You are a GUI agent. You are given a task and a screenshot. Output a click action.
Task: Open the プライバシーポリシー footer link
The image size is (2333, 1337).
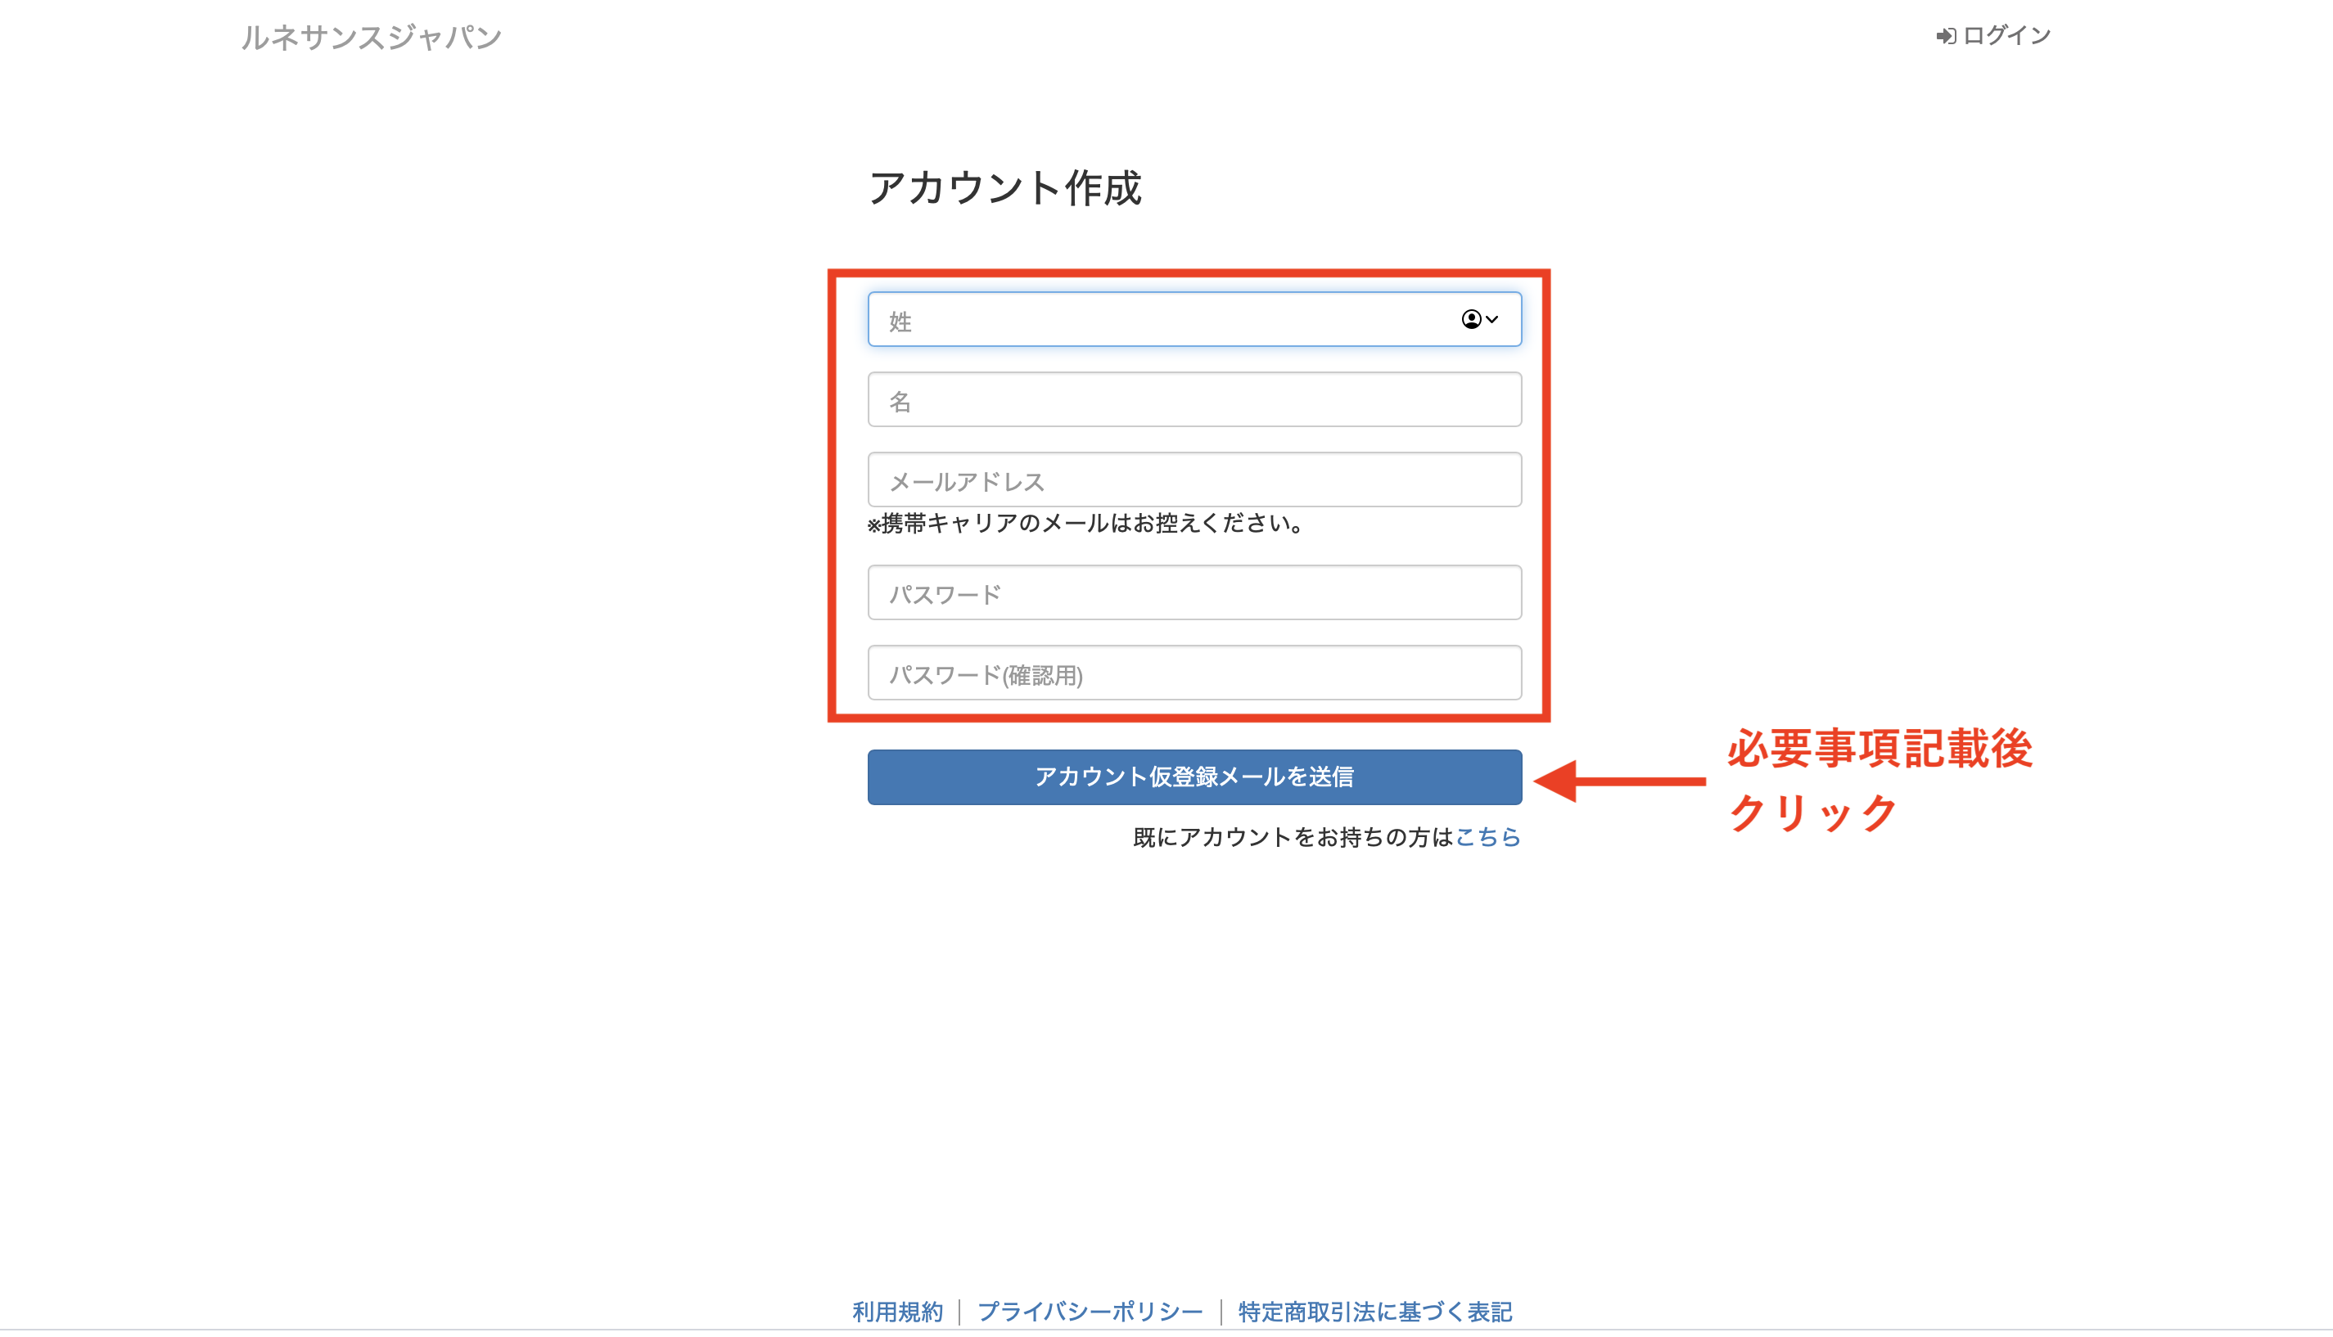click(x=1090, y=1312)
